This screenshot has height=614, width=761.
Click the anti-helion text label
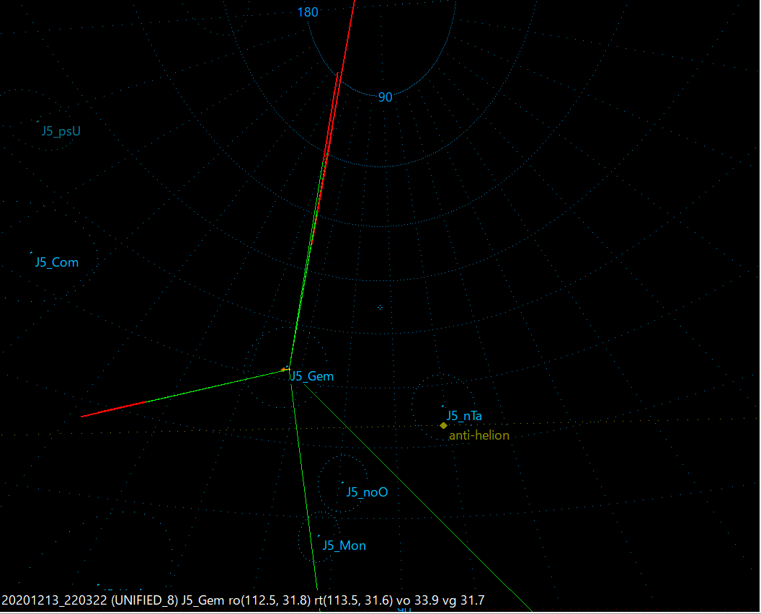pyautogui.click(x=479, y=435)
